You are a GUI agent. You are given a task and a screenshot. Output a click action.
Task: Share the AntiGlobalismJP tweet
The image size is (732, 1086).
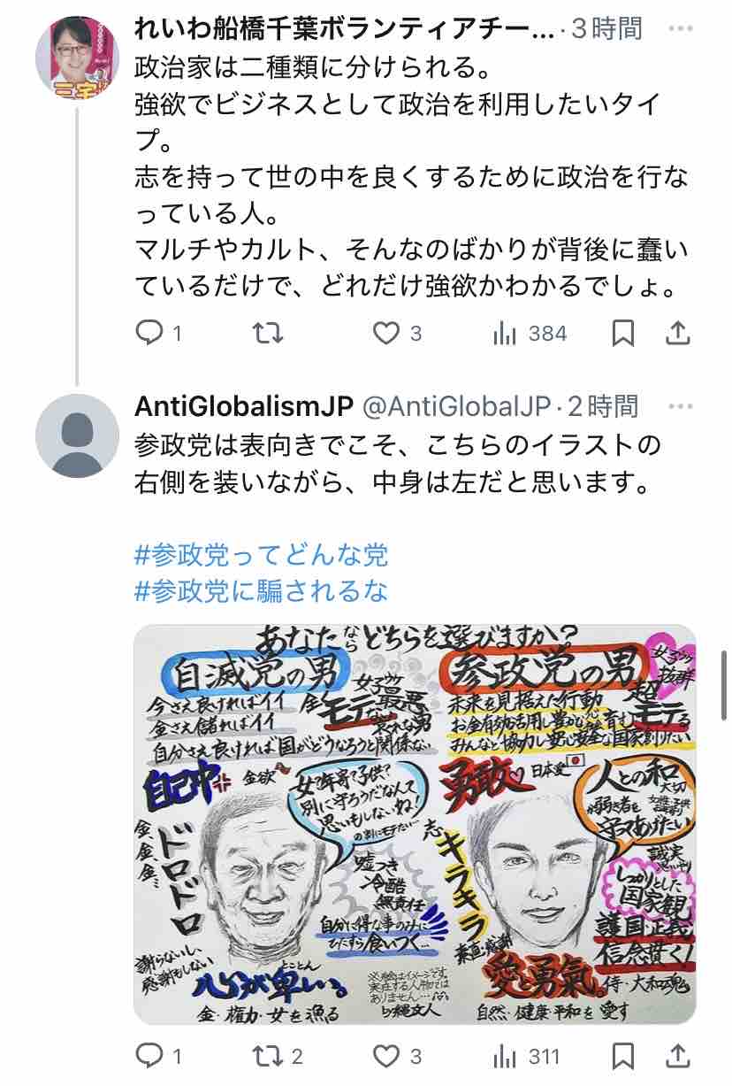tap(676, 1055)
